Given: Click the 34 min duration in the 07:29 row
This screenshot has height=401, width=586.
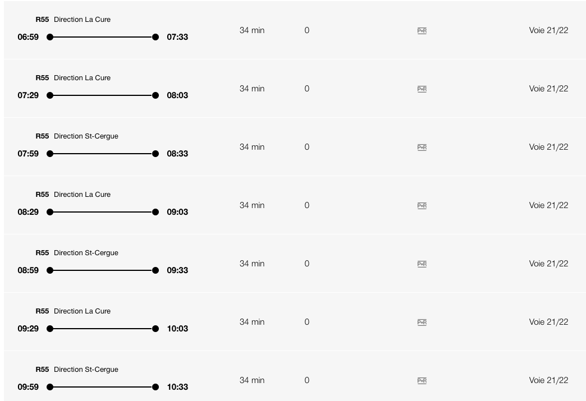Looking at the screenshot, I should point(252,89).
